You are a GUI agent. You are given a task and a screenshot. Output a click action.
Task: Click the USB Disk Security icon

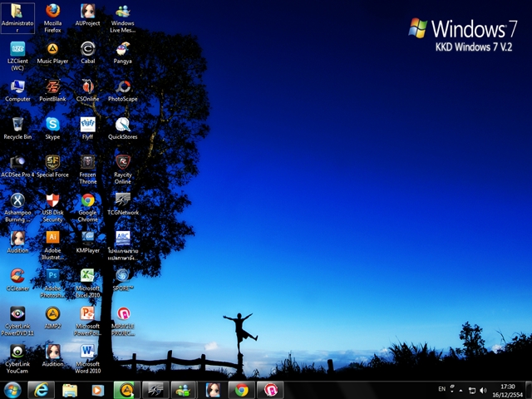[x=52, y=208]
